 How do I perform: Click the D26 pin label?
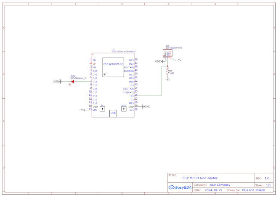pyautogui.click(x=95, y=89)
